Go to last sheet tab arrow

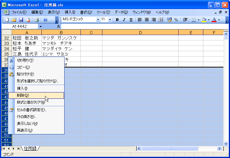18,149
